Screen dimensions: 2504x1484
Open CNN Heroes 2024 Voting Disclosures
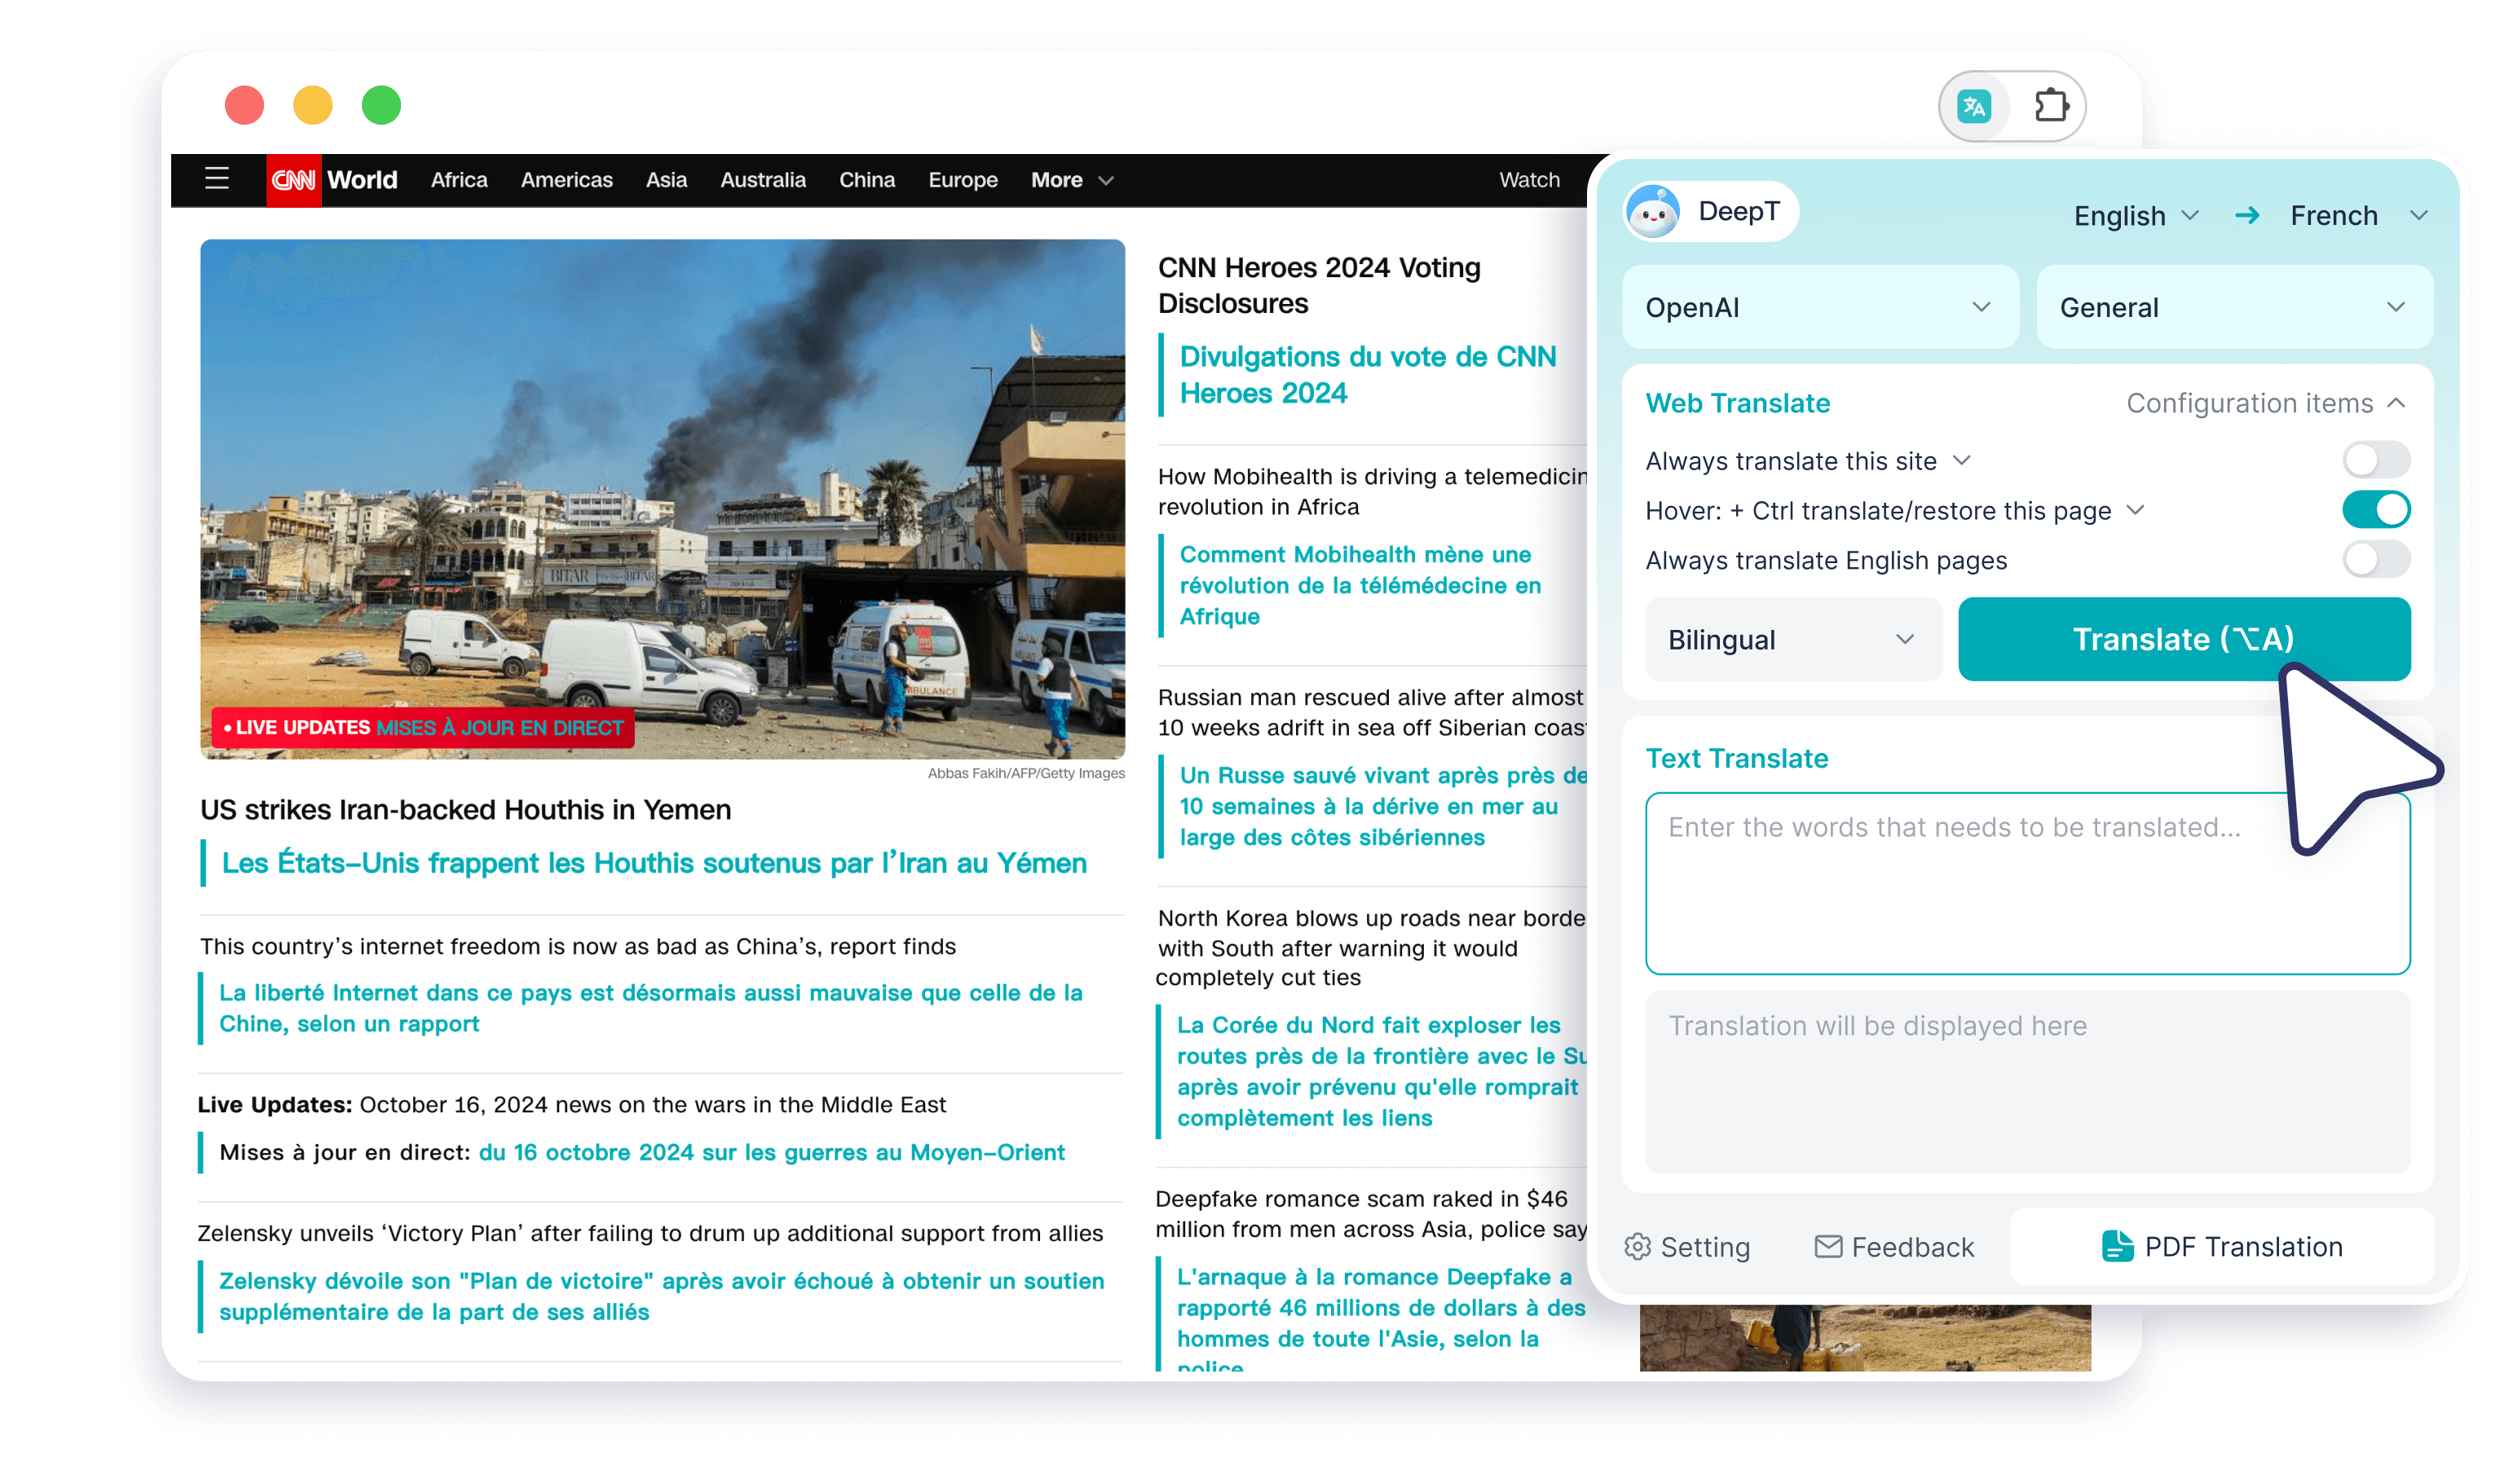tap(1319, 285)
